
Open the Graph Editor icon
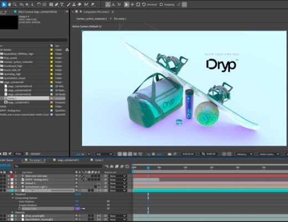click(x=127, y=167)
